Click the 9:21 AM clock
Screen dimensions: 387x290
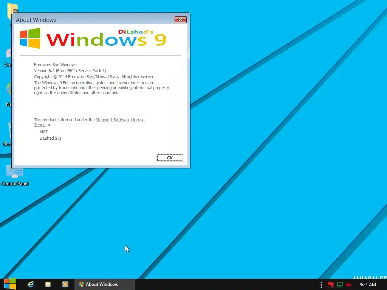click(x=368, y=285)
